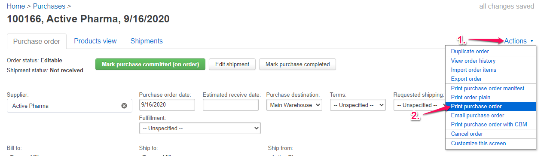Expand the Fulfillment dropdown
556x156 pixels.
[x=200, y=128]
